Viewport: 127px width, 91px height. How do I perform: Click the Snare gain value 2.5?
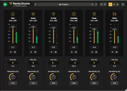[x=33, y=47]
